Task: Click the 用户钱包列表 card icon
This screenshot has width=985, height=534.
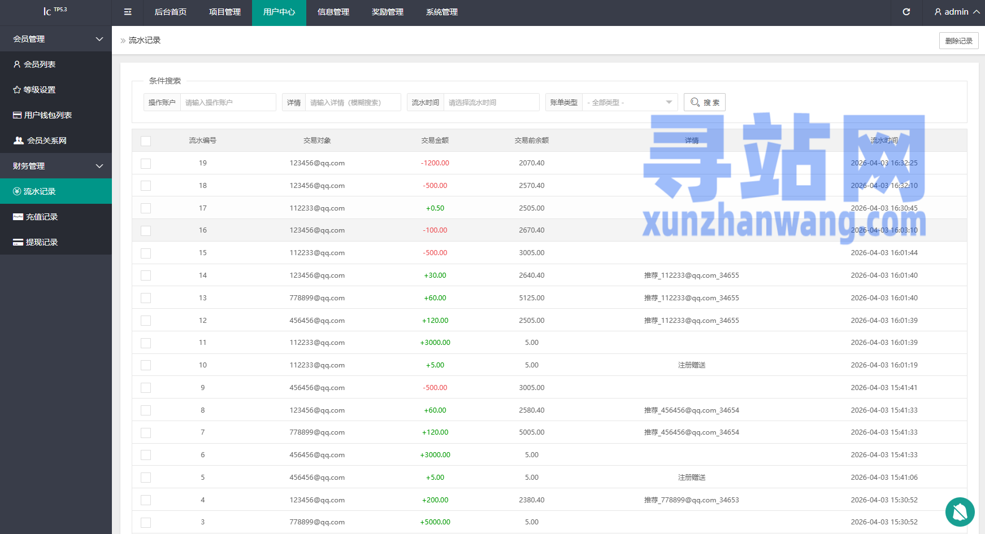Action: 18,115
